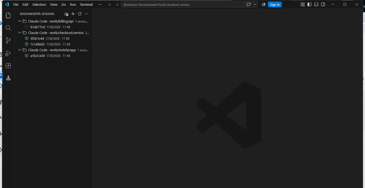The image size is (365, 188).
Task: Select the Claude Code work/mobile/app group
Action: pyautogui.click(x=53, y=50)
